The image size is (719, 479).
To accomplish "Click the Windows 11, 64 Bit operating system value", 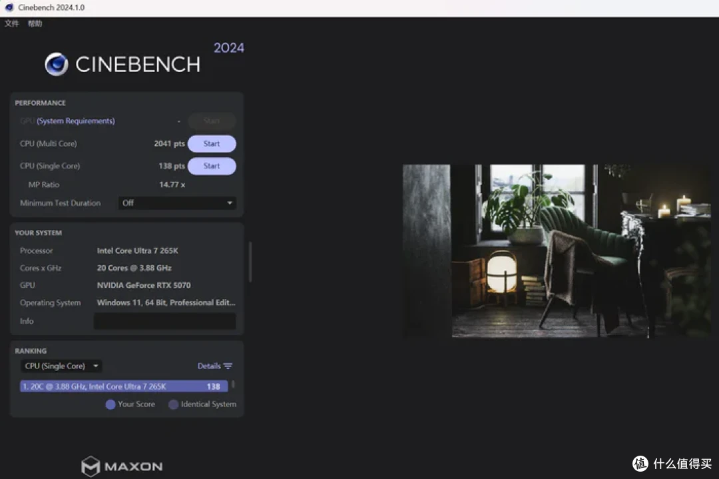I will [166, 303].
